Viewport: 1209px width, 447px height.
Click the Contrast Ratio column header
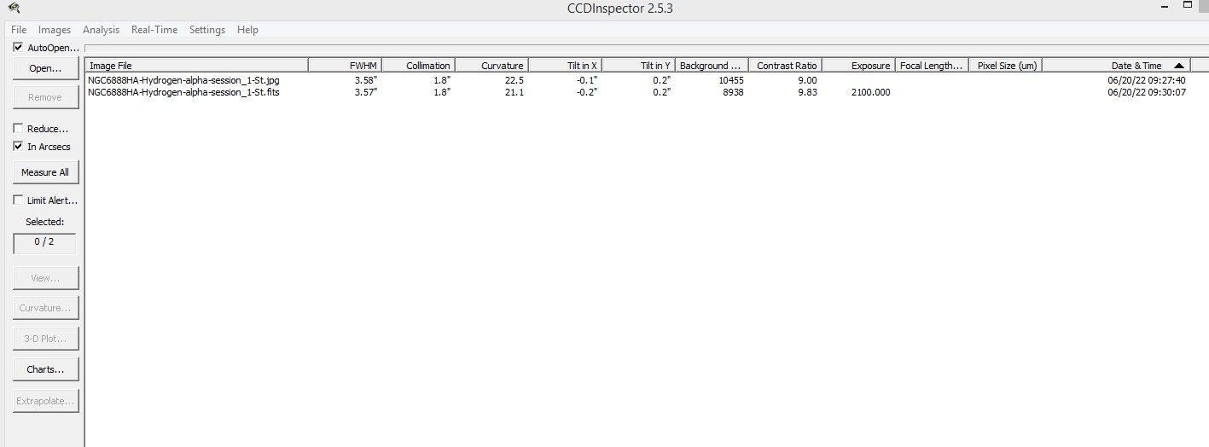click(785, 66)
